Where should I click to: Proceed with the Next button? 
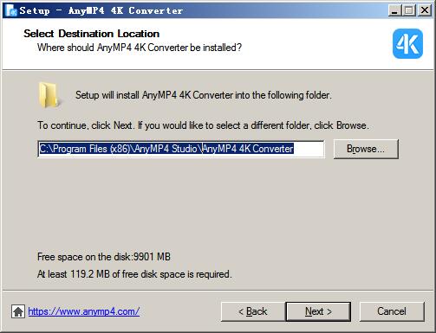[318, 311]
